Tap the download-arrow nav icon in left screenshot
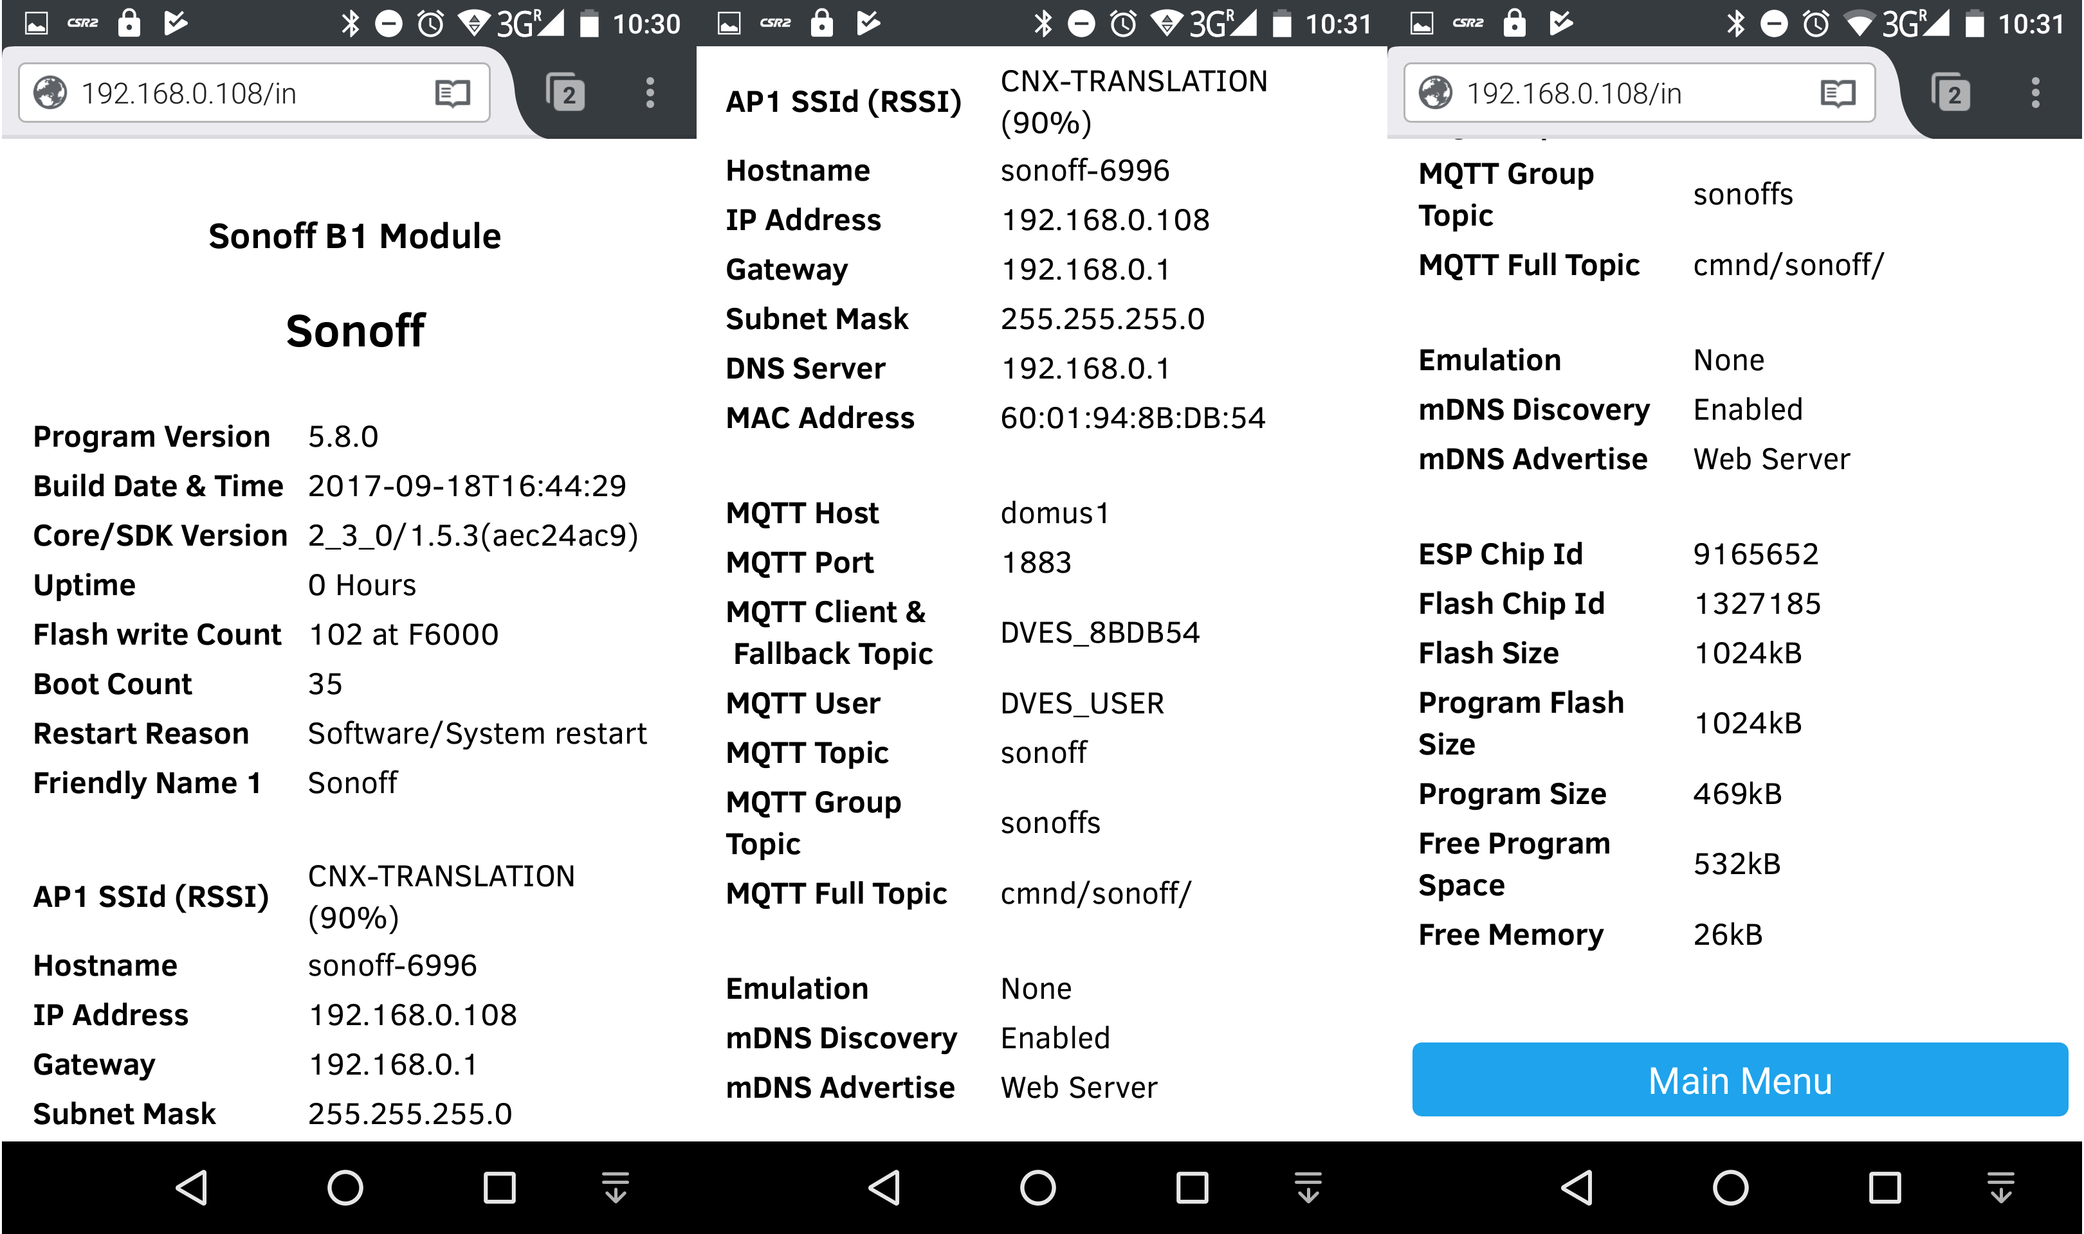Viewport: 2084px width, 1234px height. 616,1188
